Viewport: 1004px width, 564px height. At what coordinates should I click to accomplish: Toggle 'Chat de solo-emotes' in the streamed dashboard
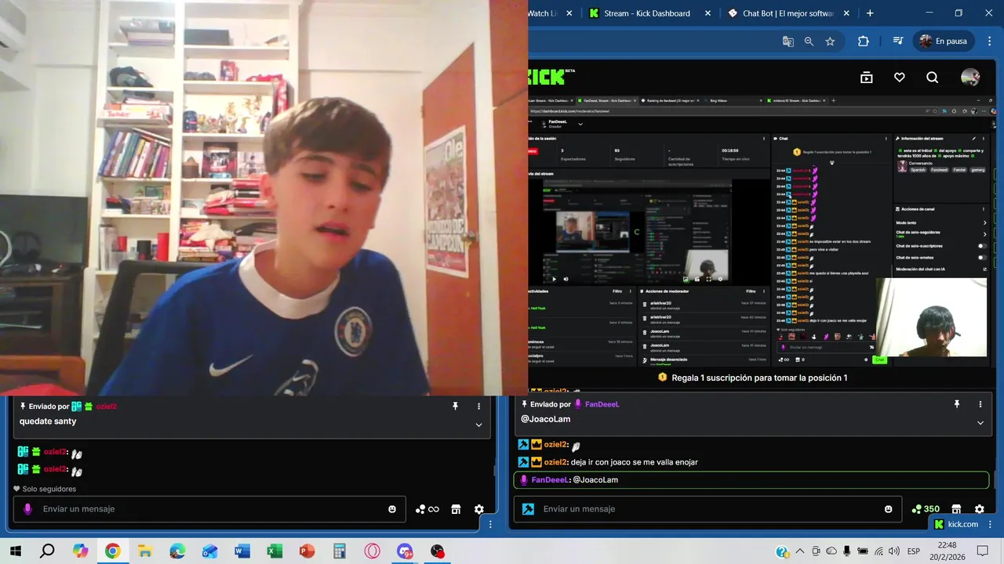[981, 257]
